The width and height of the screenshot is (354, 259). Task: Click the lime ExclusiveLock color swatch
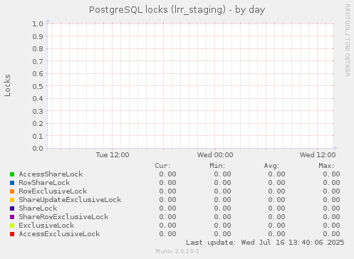click(x=12, y=226)
